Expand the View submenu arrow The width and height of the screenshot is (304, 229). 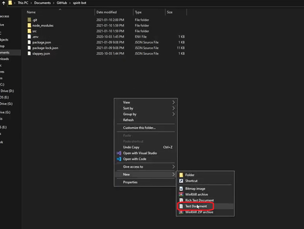pyautogui.click(x=173, y=102)
